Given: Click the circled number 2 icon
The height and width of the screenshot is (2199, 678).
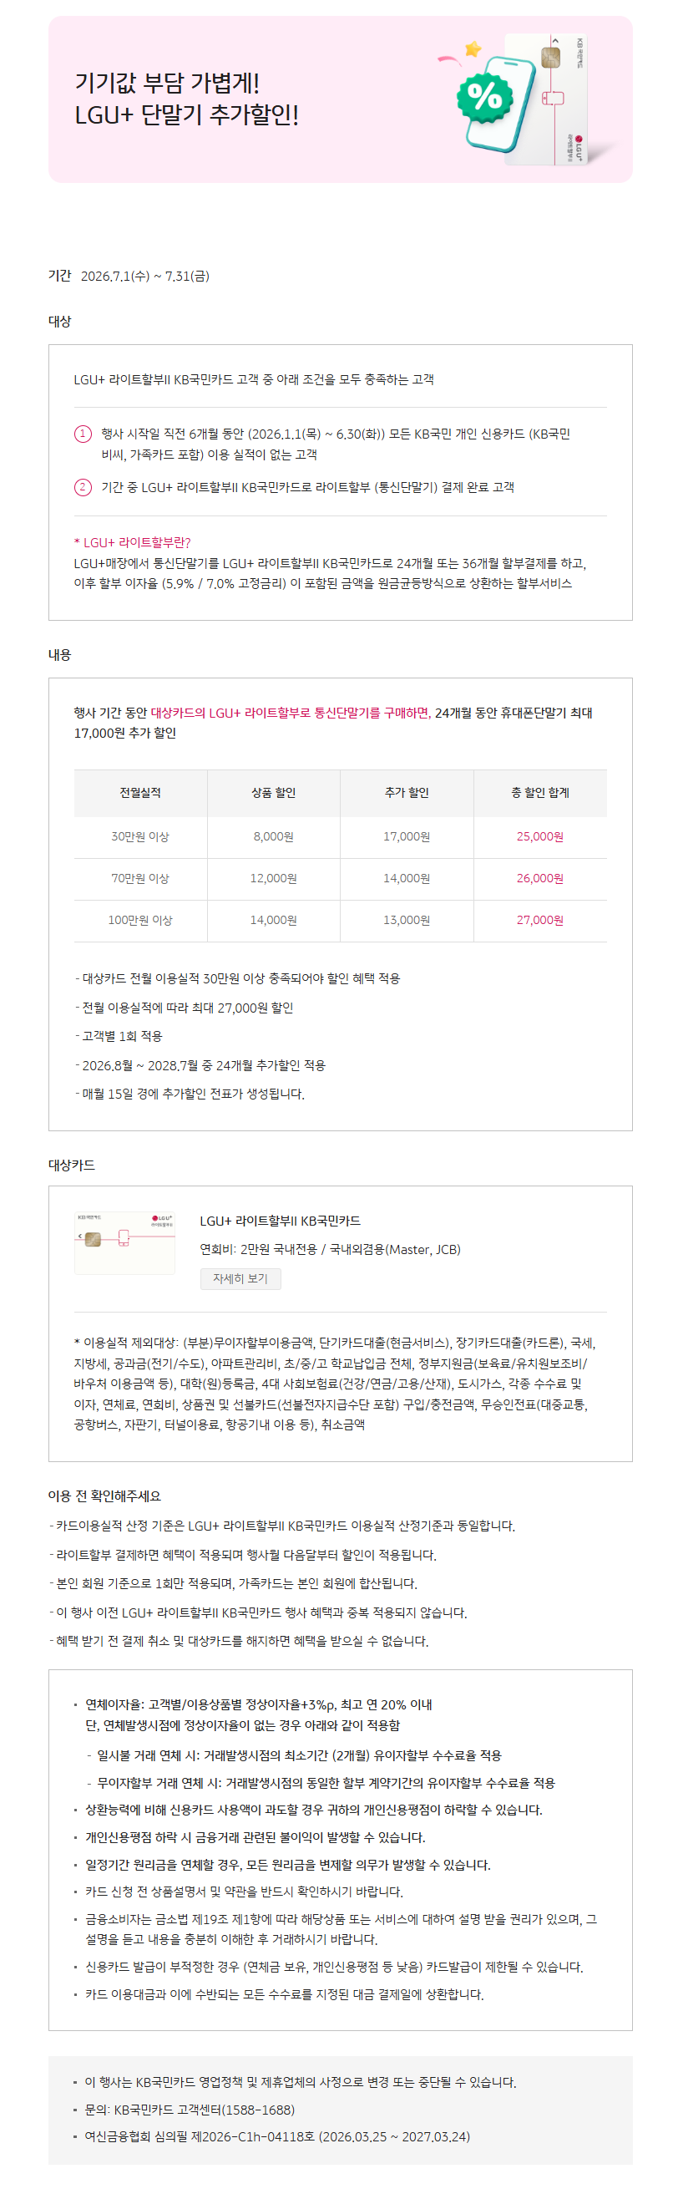Looking at the screenshot, I should [x=83, y=487].
